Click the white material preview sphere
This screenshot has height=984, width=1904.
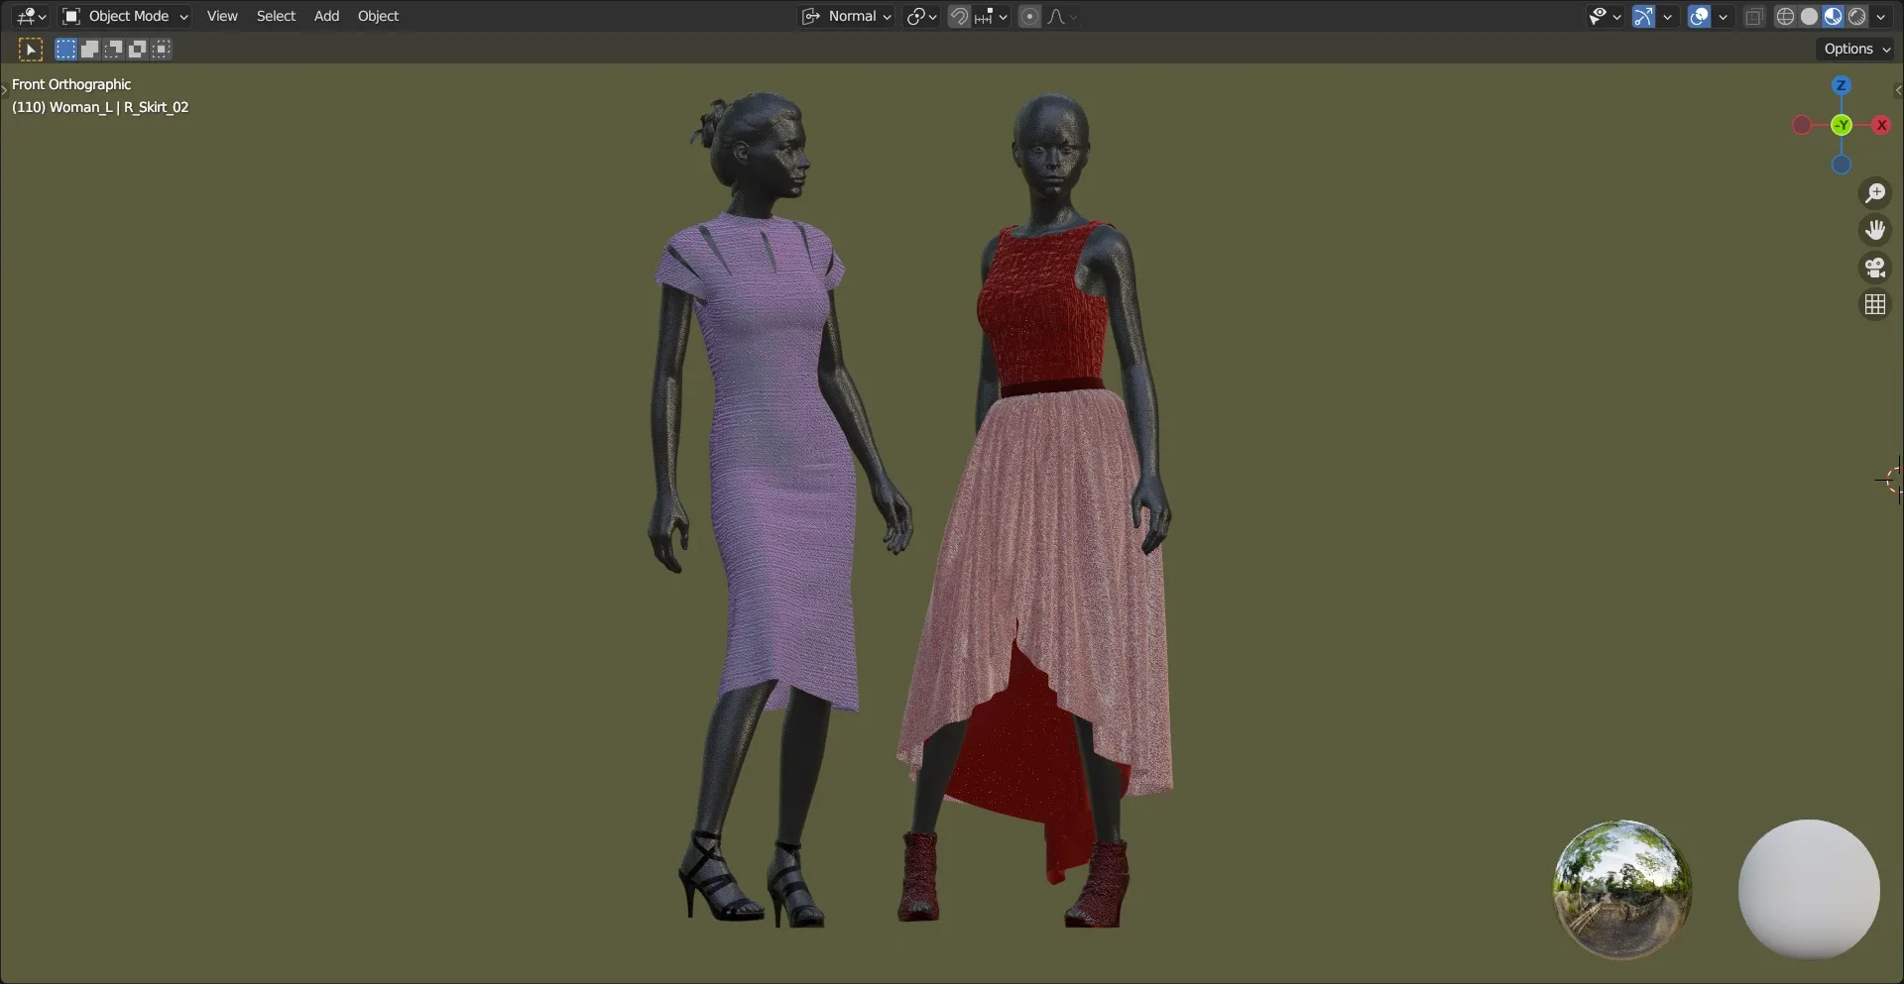coord(1809,889)
